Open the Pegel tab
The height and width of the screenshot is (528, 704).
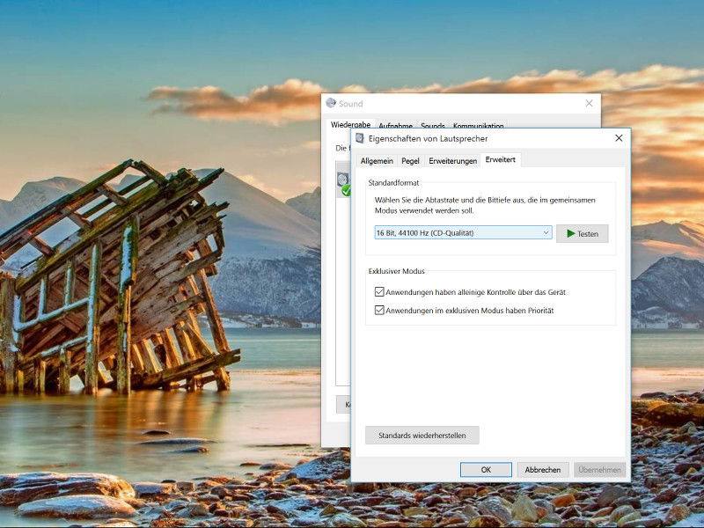click(410, 161)
